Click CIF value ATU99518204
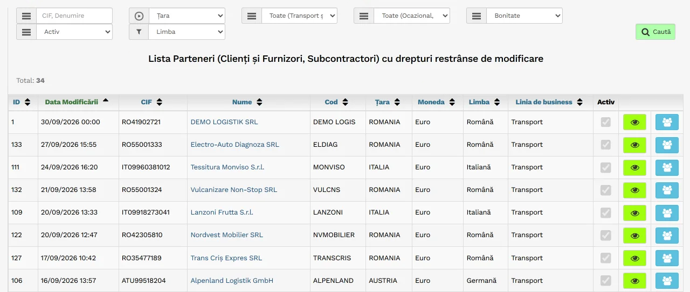Viewport: 690px width, 292px height. point(144,281)
